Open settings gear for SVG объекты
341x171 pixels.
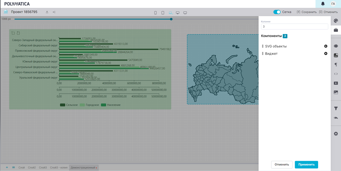[326, 46]
